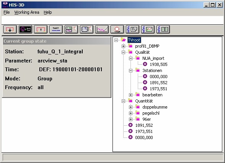Image resolution: width=225 pixels, height=163 pixels.
Task: Open the Working Area menu
Action: pyautogui.click(x=27, y=13)
